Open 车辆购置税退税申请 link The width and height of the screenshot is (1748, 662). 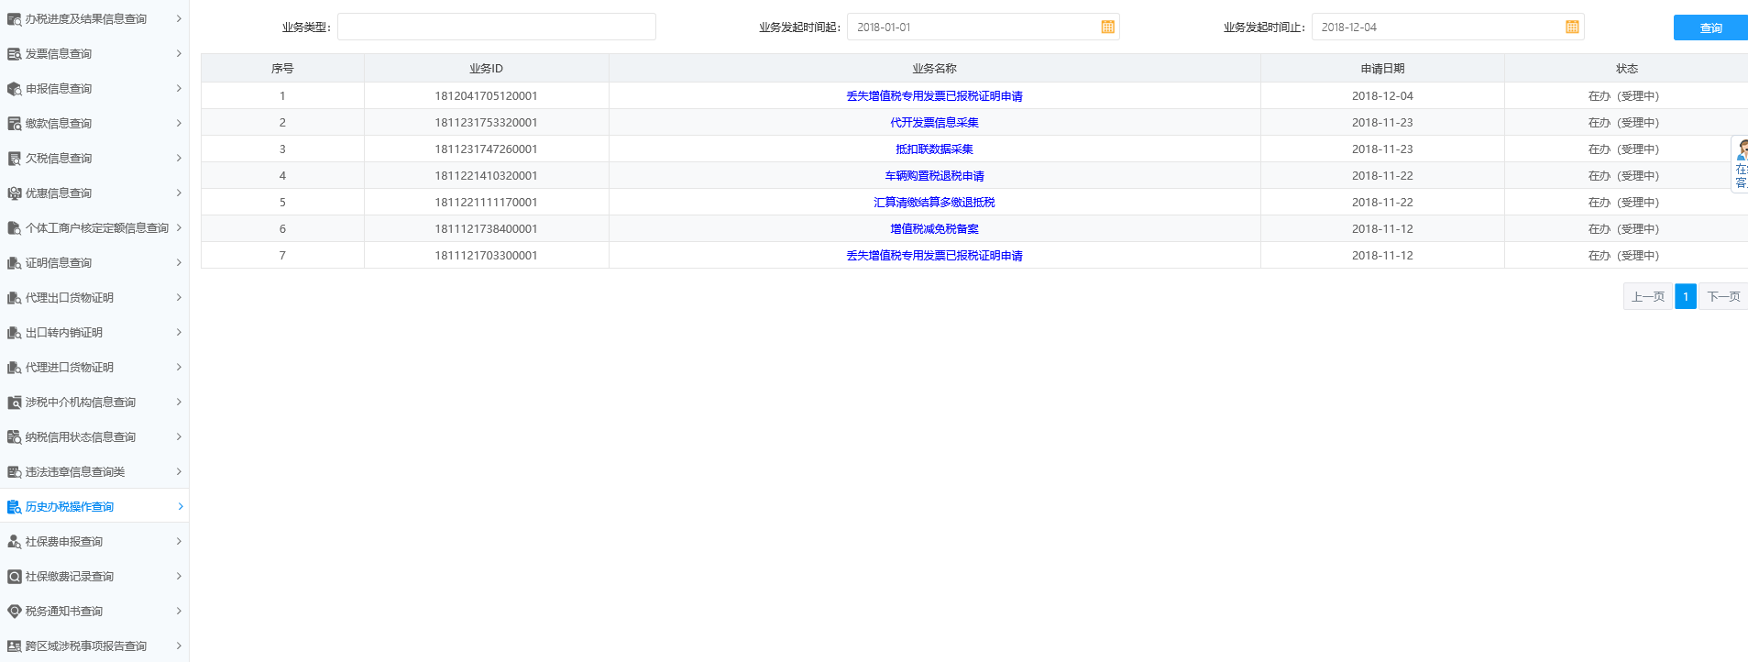pos(934,176)
